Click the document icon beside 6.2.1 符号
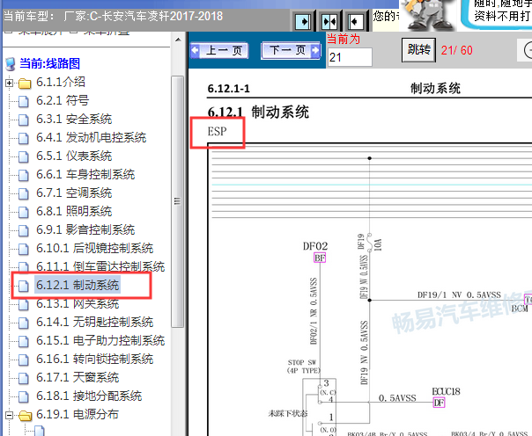 (x=24, y=101)
